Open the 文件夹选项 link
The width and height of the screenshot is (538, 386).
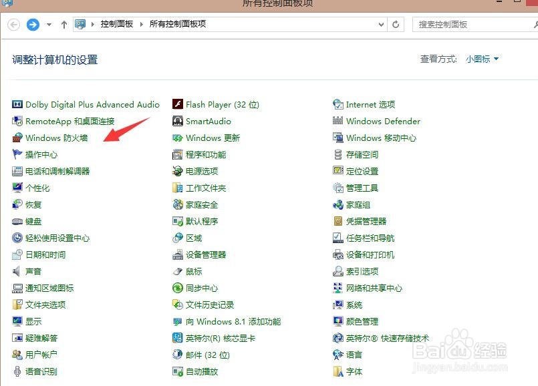coord(45,305)
